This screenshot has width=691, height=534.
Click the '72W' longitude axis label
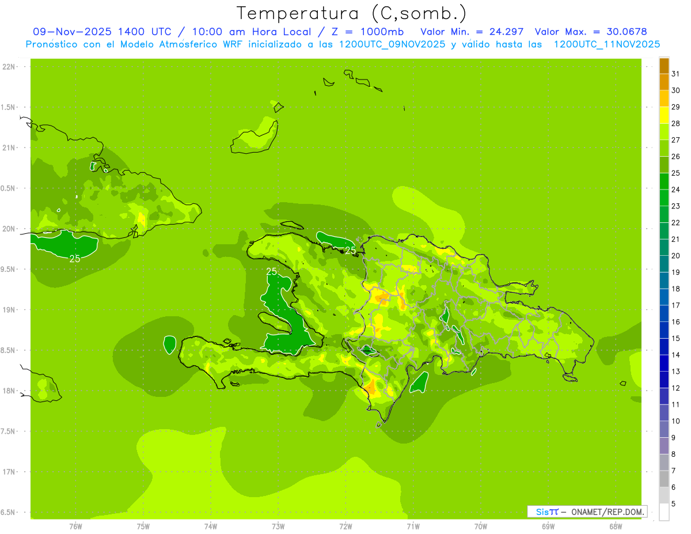tap(345, 527)
